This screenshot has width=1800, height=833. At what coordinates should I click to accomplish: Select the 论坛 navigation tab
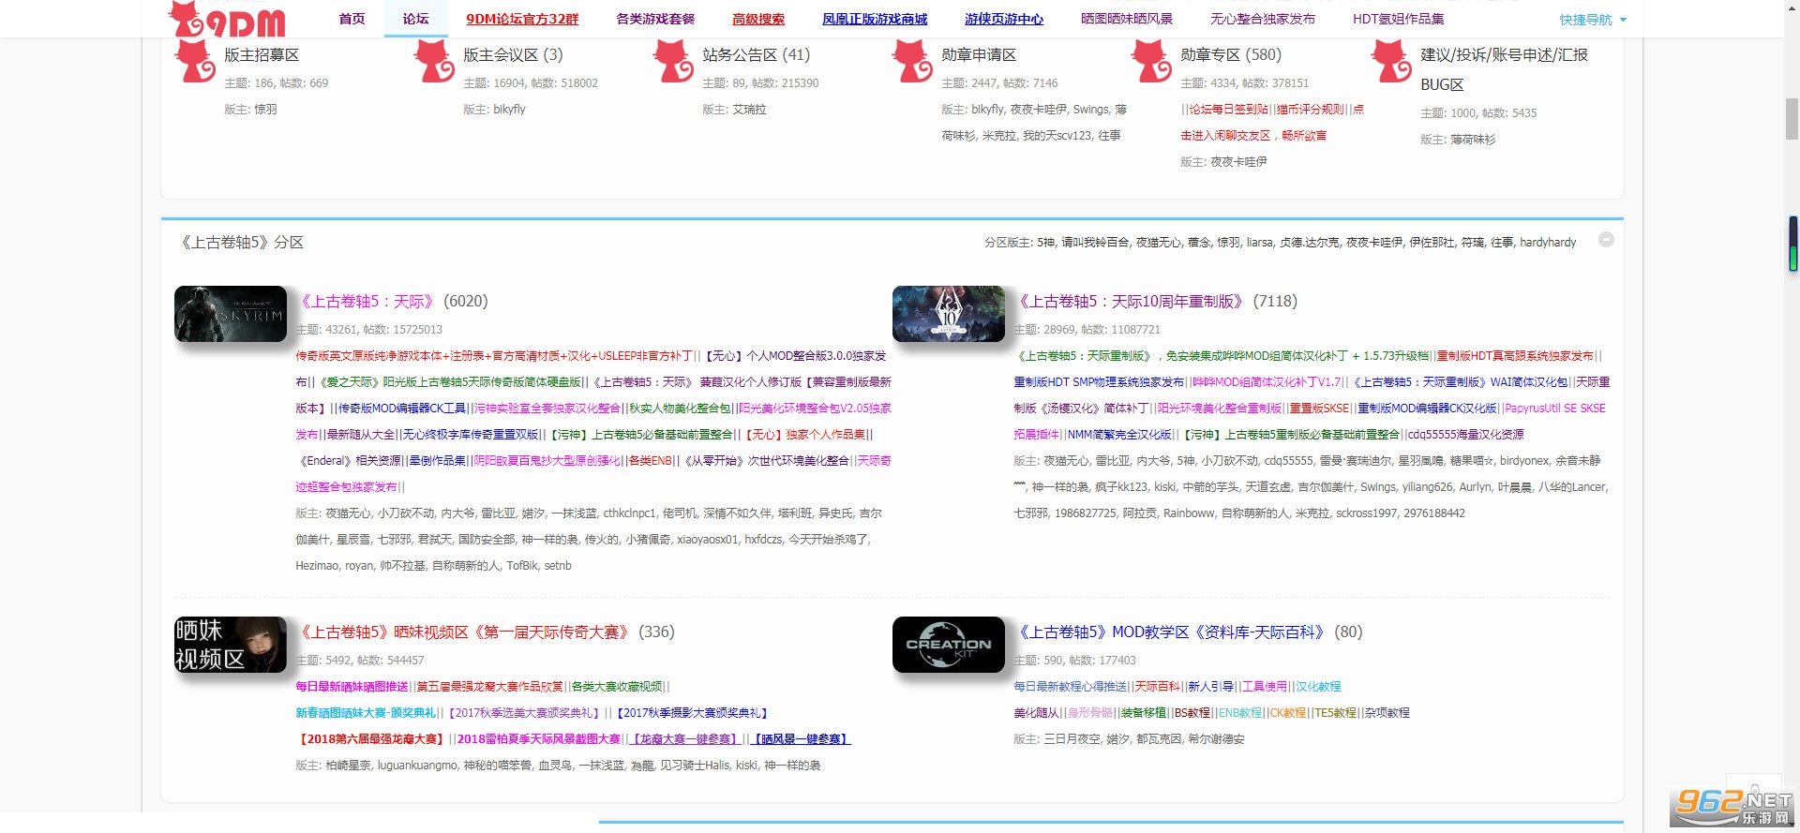click(x=415, y=19)
